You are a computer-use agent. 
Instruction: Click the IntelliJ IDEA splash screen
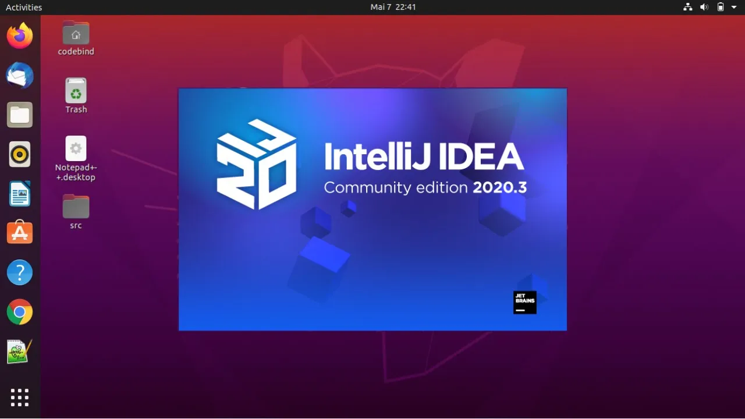(x=372, y=210)
